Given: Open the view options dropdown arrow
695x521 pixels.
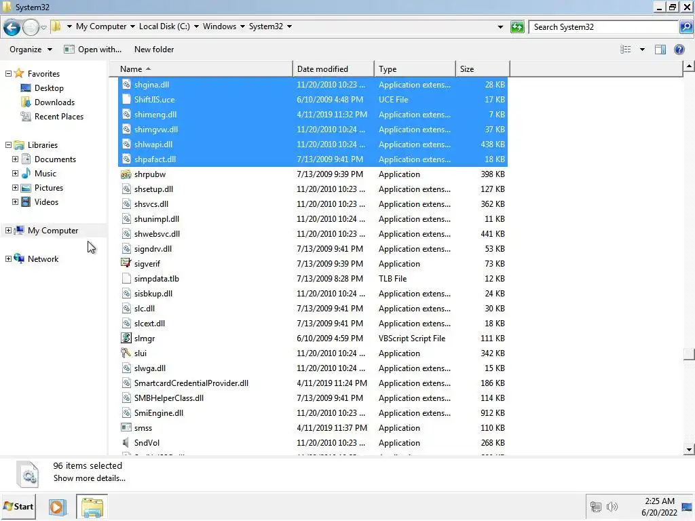Looking at the screenshot, I should tap(642, 50).
